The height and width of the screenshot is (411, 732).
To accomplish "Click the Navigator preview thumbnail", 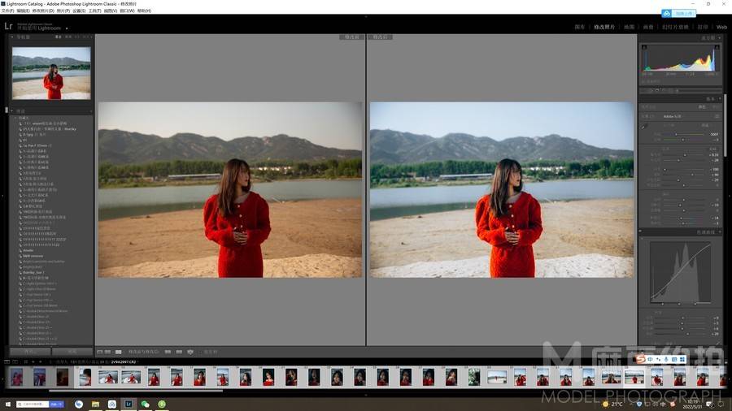I will (x=51, y=73).
